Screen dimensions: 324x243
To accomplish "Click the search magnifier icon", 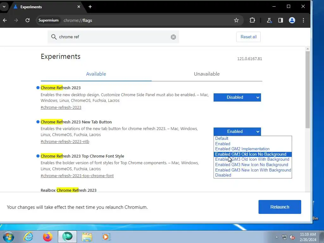I will (54, 37).
